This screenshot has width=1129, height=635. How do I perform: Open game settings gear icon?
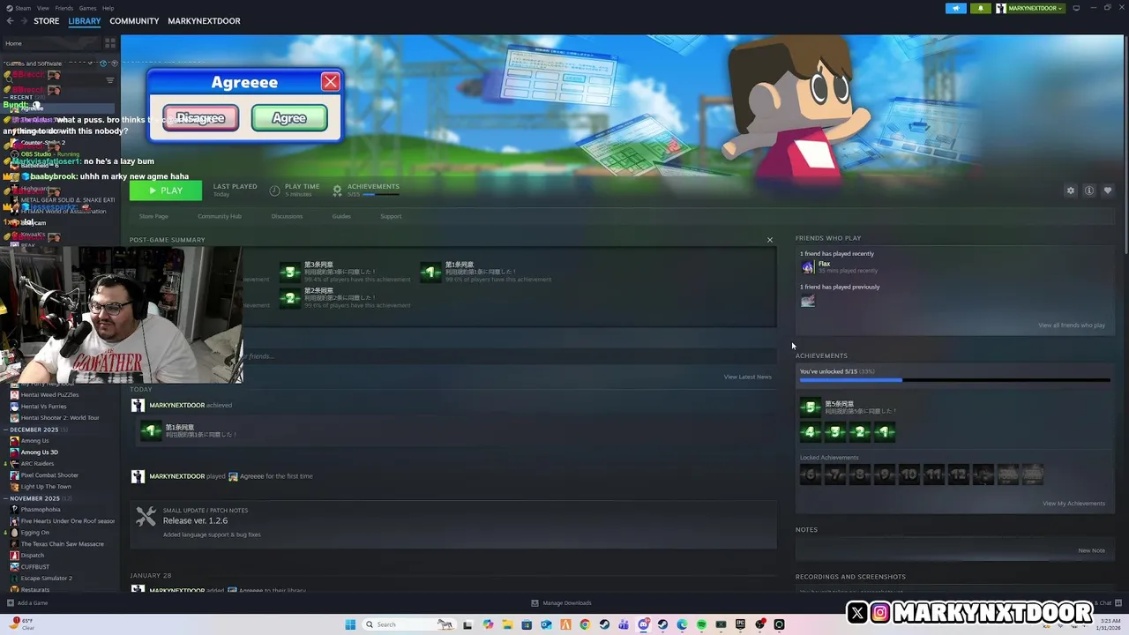point(1071,190)
